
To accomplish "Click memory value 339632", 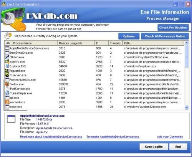I will (x=64, y=84).
